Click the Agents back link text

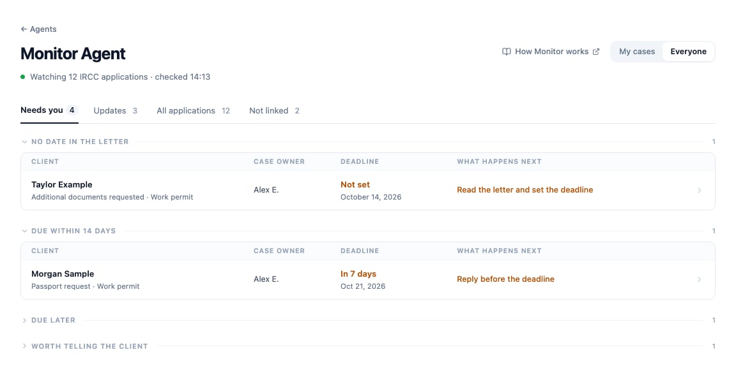coord(43,29)
